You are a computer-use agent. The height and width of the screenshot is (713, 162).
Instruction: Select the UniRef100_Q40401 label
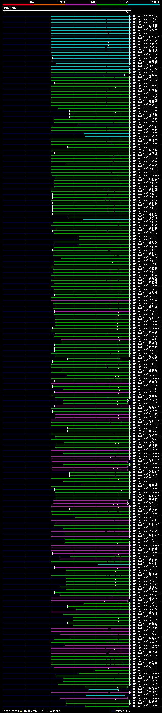click(145, 30)
